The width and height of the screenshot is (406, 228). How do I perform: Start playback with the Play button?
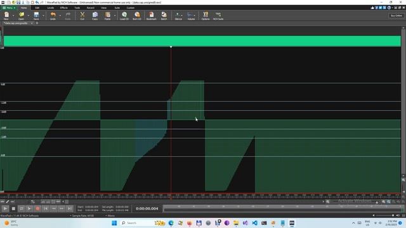tap(5, 208)
